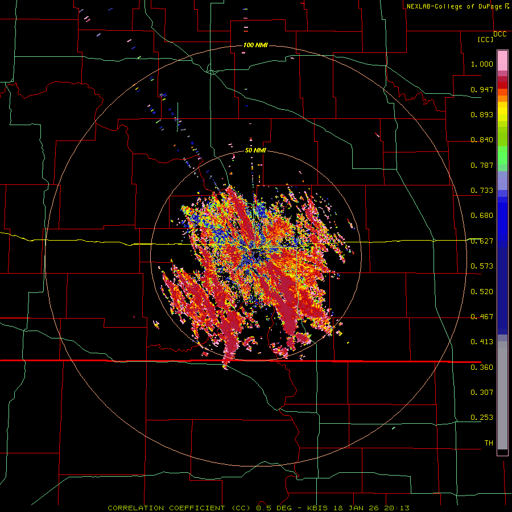Click the 50 NMI range ring label
This screenshot has width=512, height=512.
click(x=255, y=151)
